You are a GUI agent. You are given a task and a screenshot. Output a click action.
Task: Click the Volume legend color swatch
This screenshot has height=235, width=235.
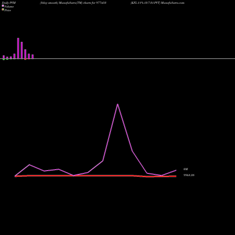(x=3, y=6)
